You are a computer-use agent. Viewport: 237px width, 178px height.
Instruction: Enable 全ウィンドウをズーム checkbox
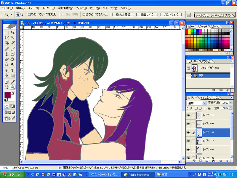[x=84, y=15]
